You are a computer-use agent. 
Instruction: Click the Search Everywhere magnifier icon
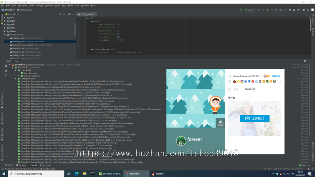point(308,10)
